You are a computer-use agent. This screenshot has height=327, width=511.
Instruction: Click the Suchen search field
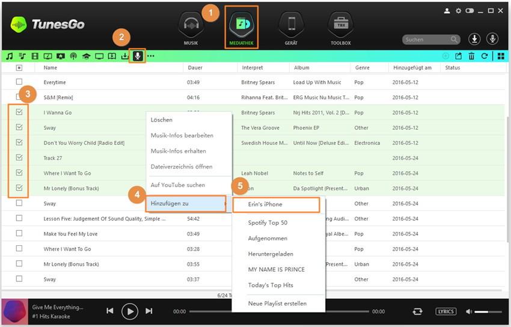[431, 40]
